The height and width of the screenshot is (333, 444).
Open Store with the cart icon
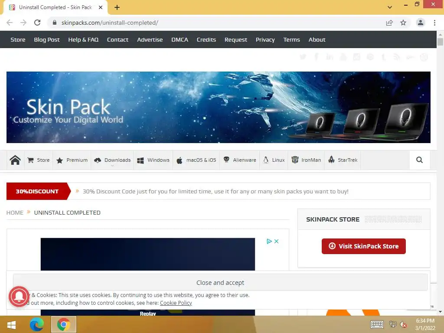tap(39, 160)
